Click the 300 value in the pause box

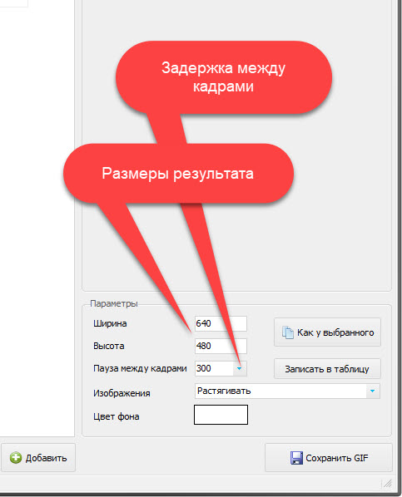(x=204, y=368)
